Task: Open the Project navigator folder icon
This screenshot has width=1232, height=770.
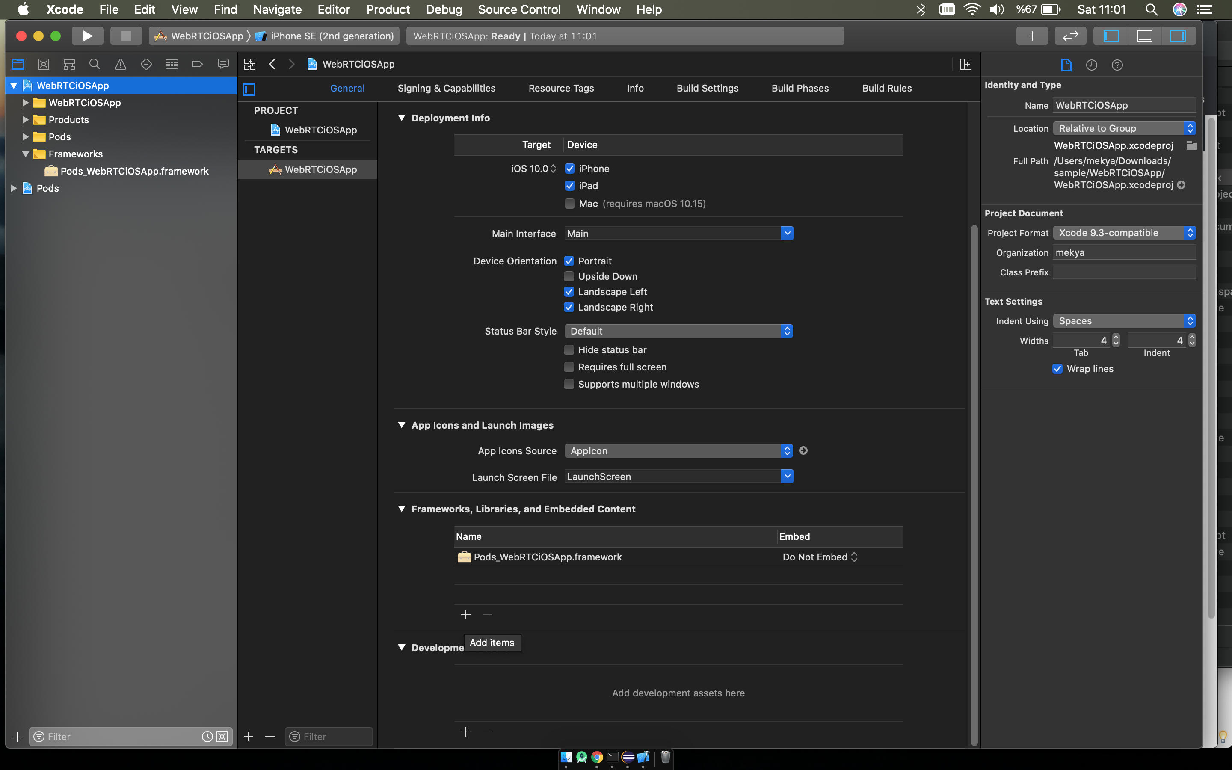Action: [18, 64]
